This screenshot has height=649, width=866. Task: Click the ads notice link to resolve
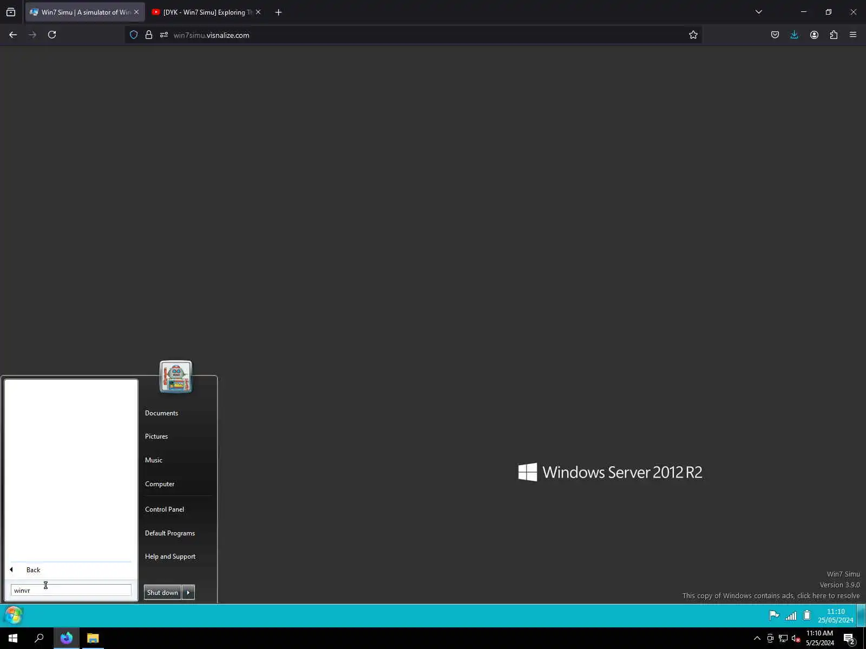(771, 596)
